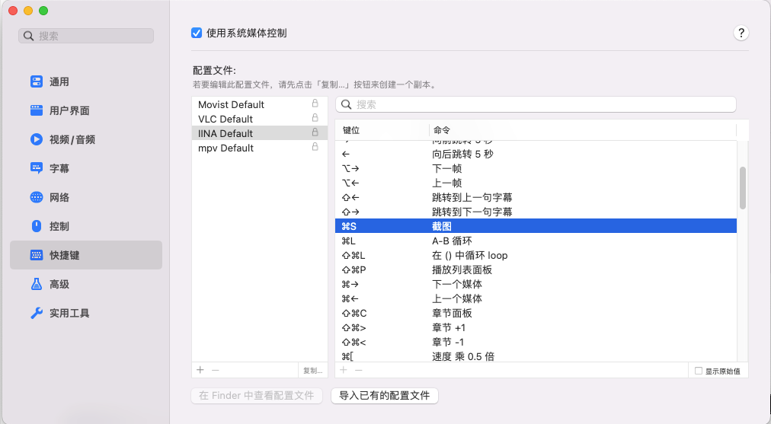Choose the mpv Default configuration
The width and height of the screenshot is (771, 424).
coord(226,148)
